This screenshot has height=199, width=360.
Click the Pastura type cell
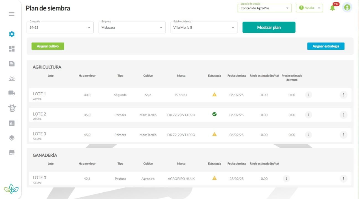[x=120, y=179]
